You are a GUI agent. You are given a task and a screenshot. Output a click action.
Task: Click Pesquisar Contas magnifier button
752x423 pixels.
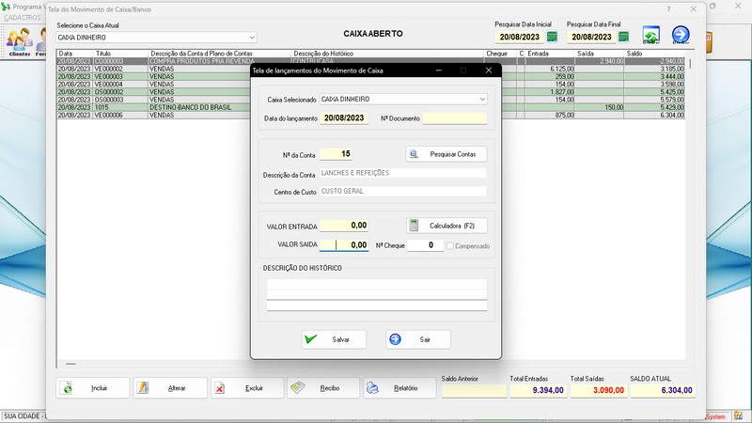click(446, 153)
